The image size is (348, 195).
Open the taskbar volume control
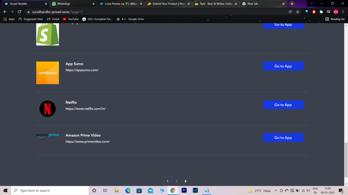click(x=308, y=191)
